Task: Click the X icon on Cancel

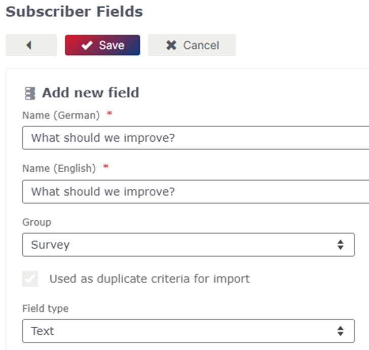Action: (171, 45)
